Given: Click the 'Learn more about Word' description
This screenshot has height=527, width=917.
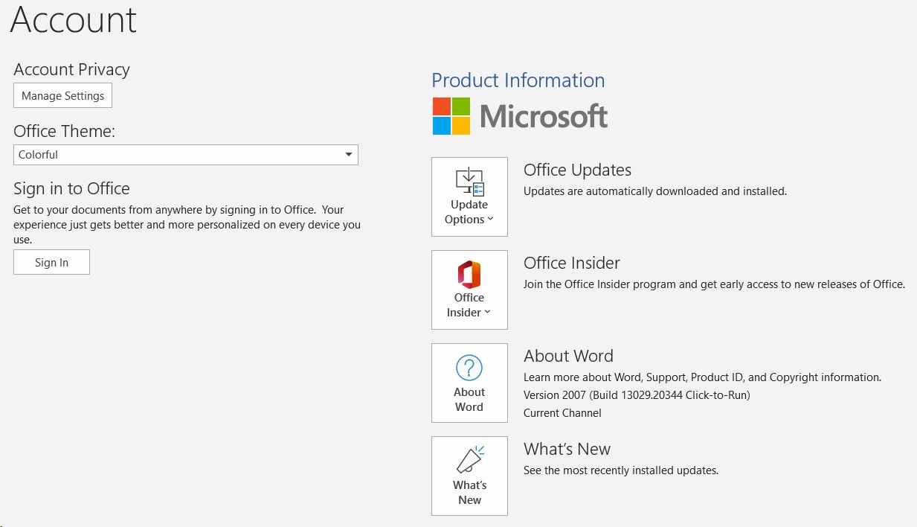Looking at the screenshot, I should [x=702, y=377].
